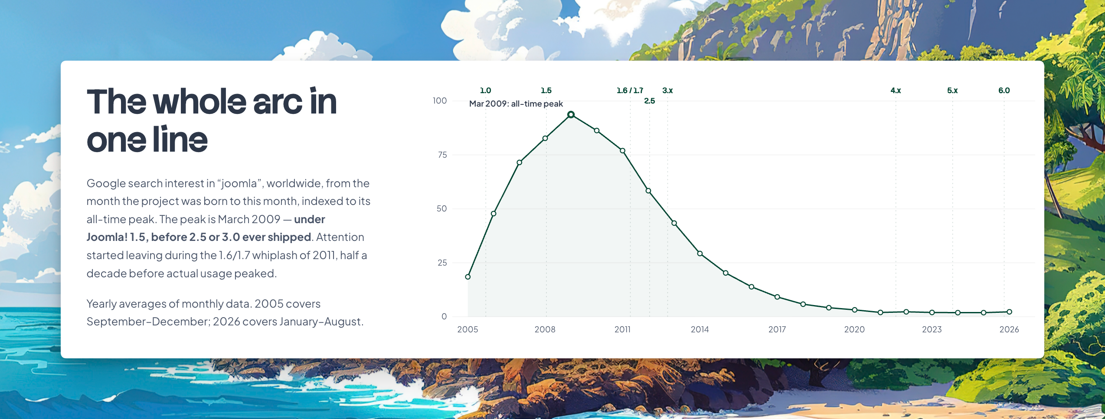This screenshot has width=1105, height=419.
Task: Click the '1.0' version marker label
Action: (x=485, y=91)
